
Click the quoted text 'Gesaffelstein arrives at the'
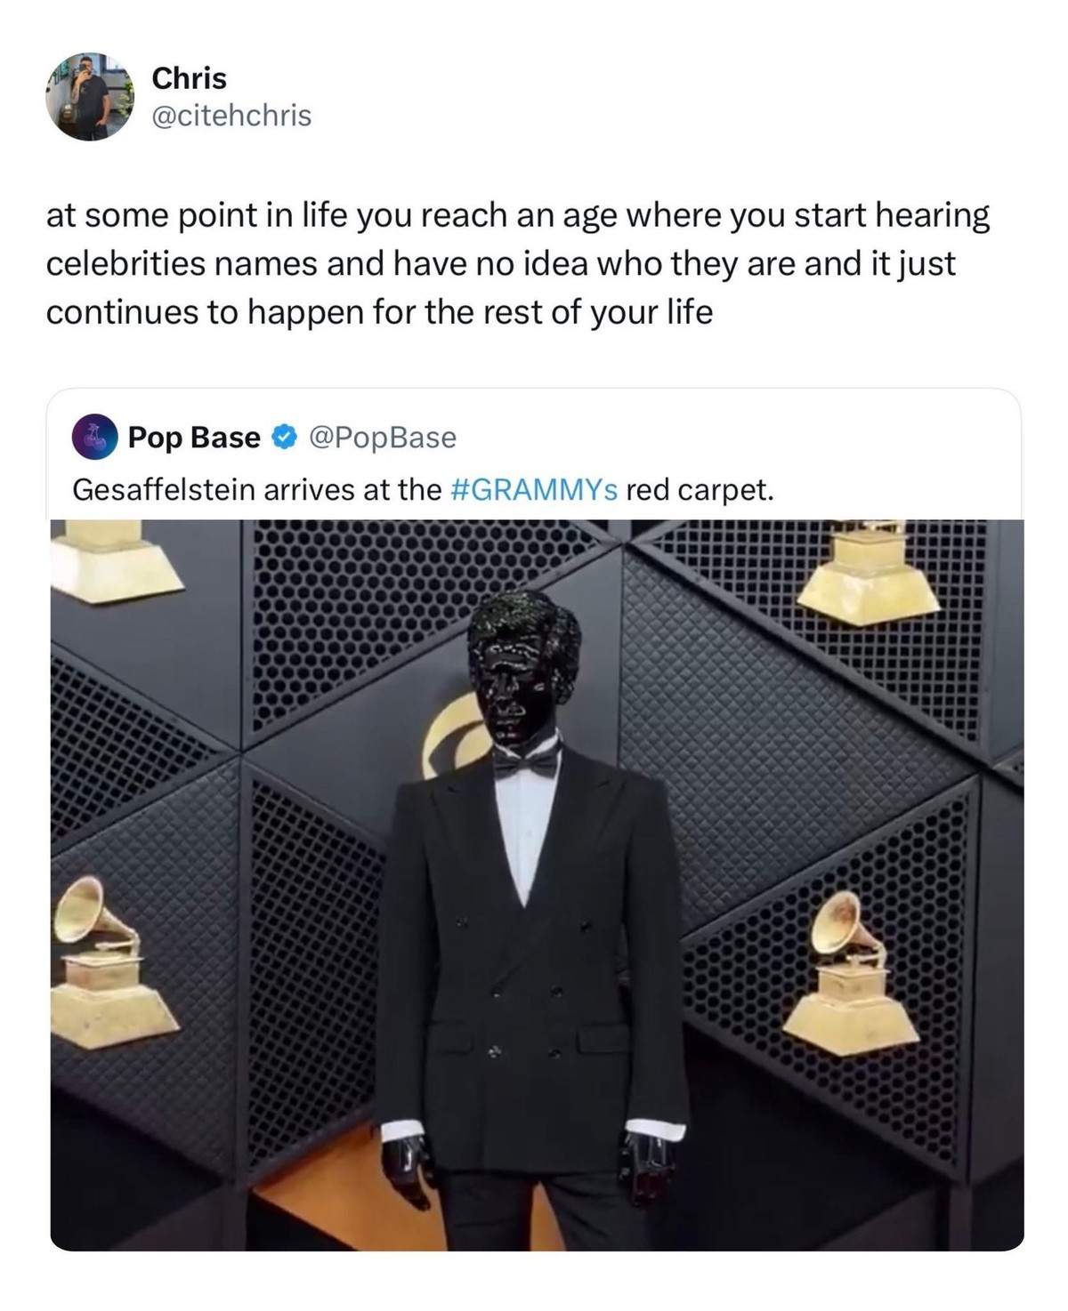pyautogui.click(x=256, y=490)
